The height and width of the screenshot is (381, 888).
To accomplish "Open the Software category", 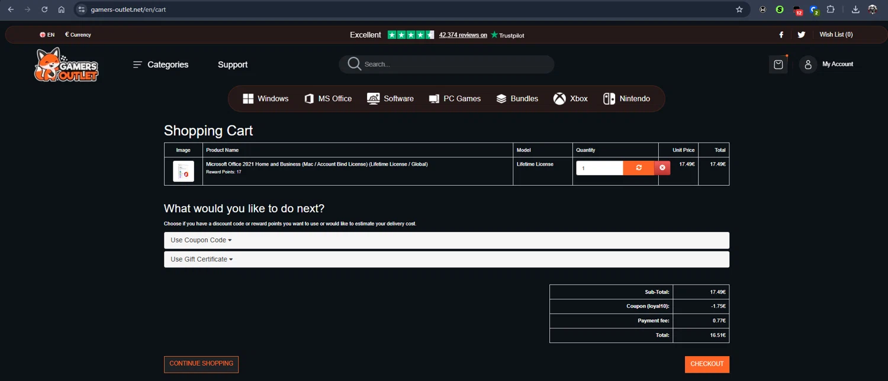I will (390, 99).
